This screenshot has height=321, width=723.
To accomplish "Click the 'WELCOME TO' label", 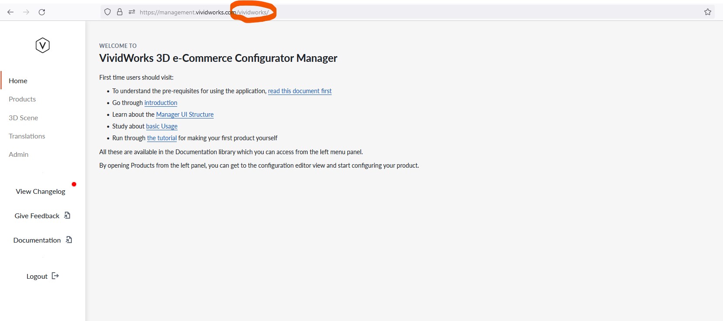I will [118, 46].
